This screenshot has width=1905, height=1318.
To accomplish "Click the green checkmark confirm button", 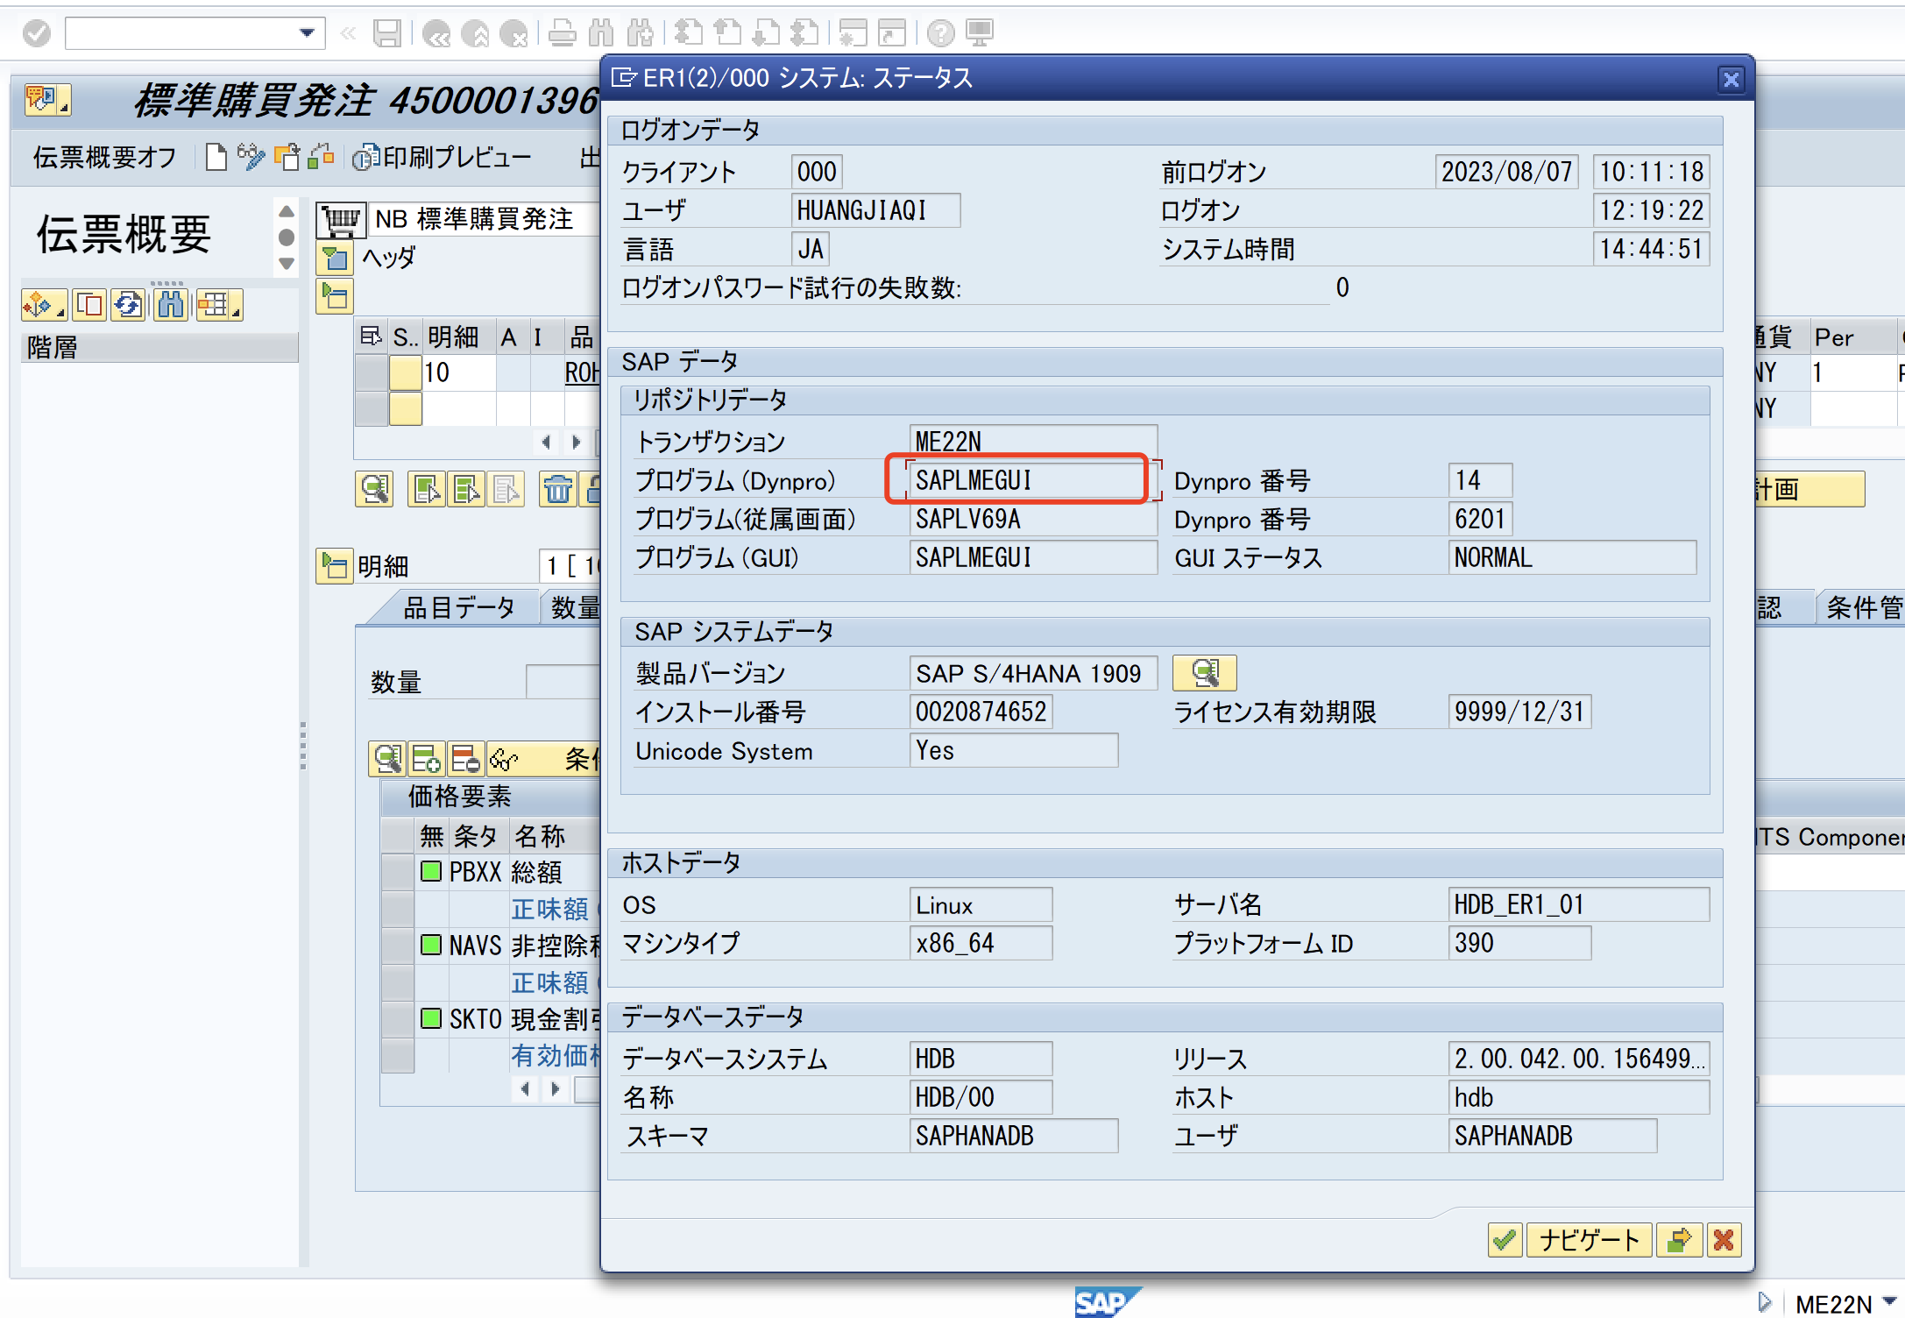I will 1505,1240.
